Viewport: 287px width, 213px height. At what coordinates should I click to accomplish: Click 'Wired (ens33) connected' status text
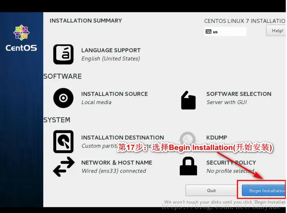pos(114,171)
